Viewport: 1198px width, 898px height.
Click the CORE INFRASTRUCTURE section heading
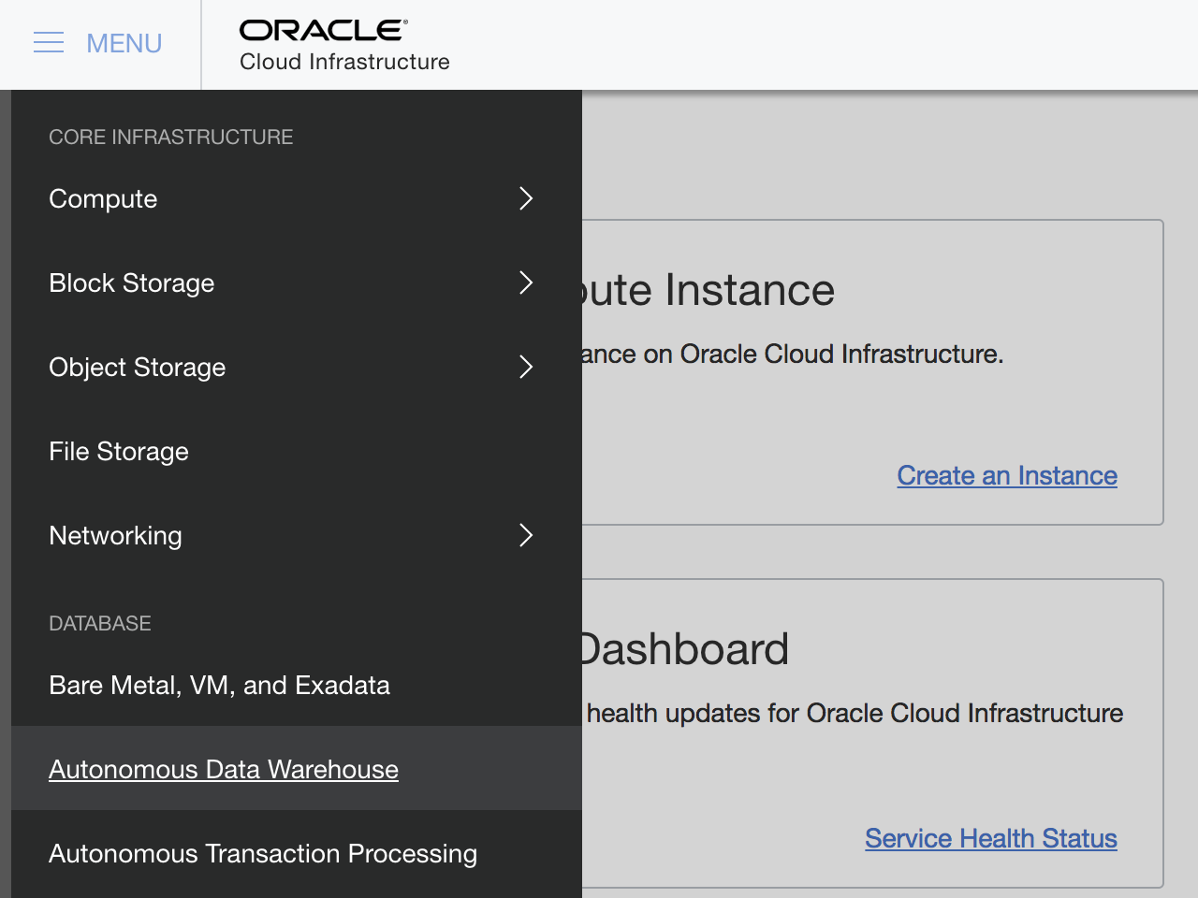(171, 137)
